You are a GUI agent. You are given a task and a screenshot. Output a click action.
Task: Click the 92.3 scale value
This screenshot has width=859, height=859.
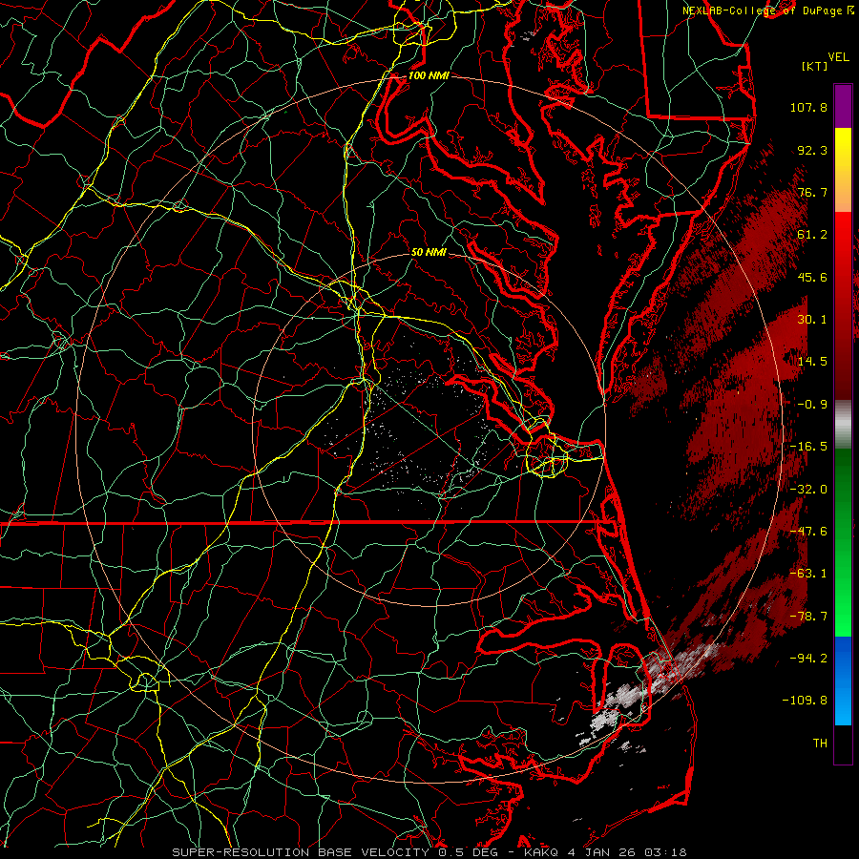coord(812,150)
